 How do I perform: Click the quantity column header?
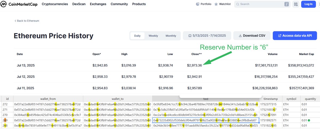310,99
